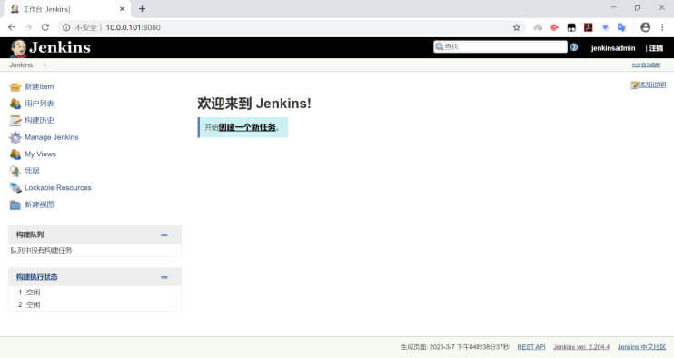Viewport: 674px width, 358px height.
Task: Open the Lockable Resources menu link
Action: point(58,188)
